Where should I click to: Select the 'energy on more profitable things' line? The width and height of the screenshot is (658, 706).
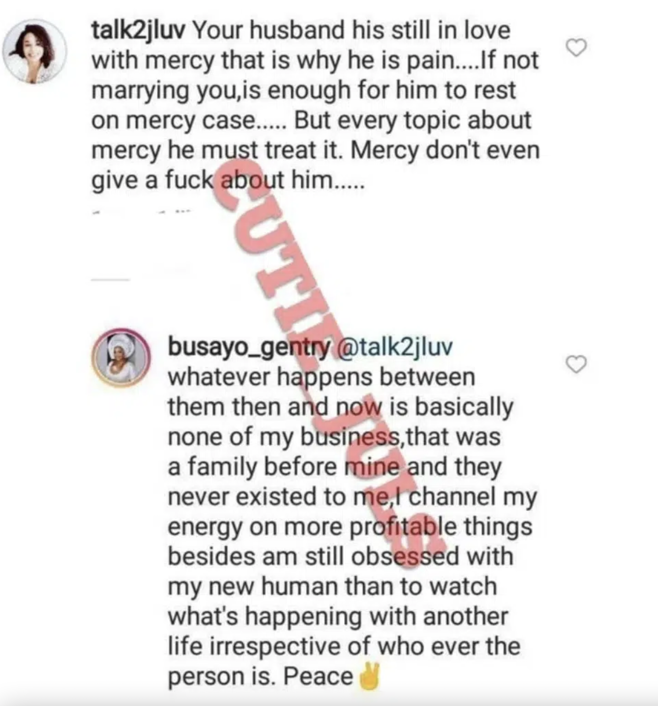click(x=350, y=527)
